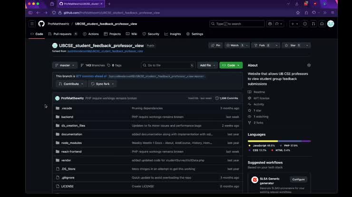Image resolution: width=352 pixels, height=197 pixels.
Task: Open the react-frontend folder
Action: [71, 152]
